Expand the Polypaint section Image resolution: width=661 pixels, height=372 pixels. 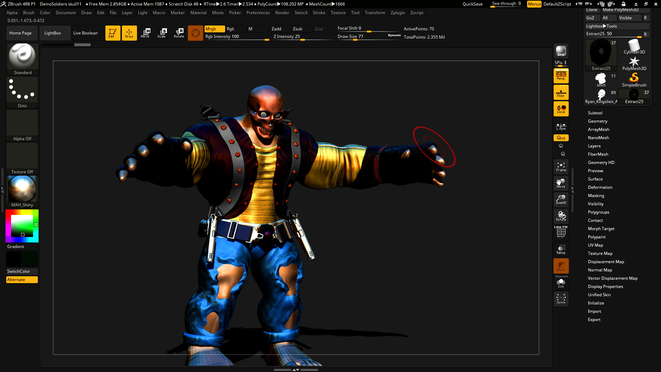[x=597, y=237]
